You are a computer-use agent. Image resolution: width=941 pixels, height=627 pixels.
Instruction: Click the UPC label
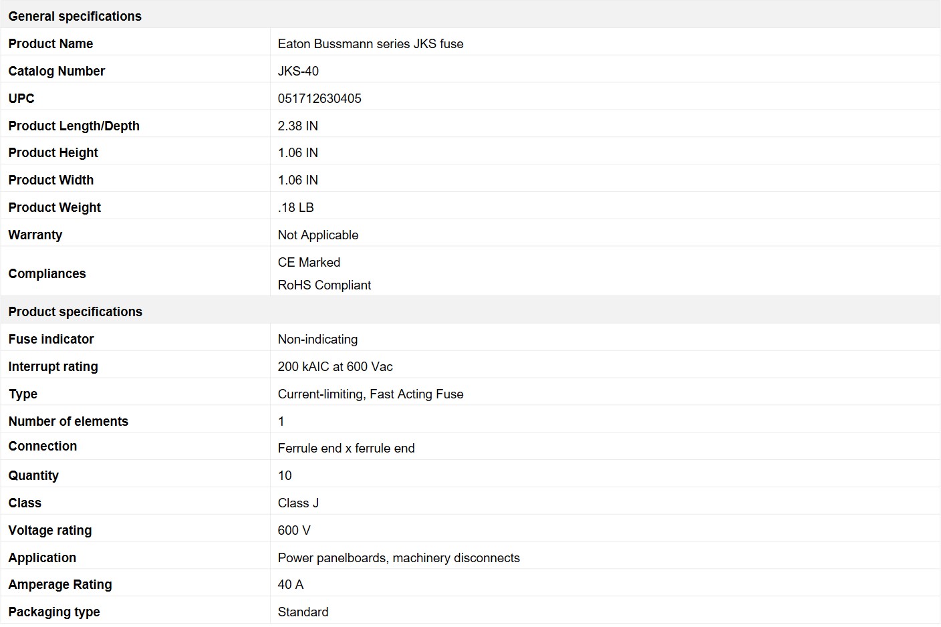pyautogui.click(x=21, y=98)
